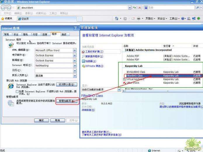Screen dimensions: 203x152
Task: Open the 安全(S) dropdown menu
Action: (162, 19)
